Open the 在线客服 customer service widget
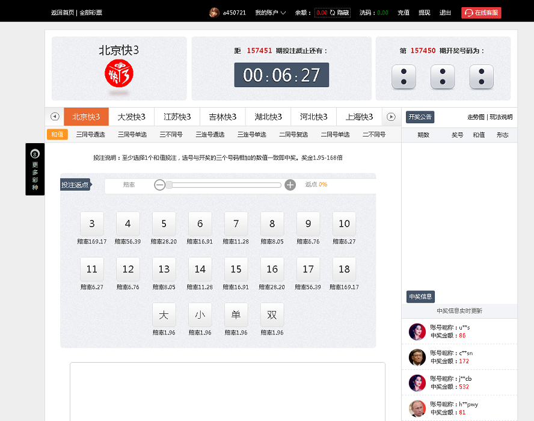Screen dimensions: 534x421 pyautogui.click(x=481, y=12)
